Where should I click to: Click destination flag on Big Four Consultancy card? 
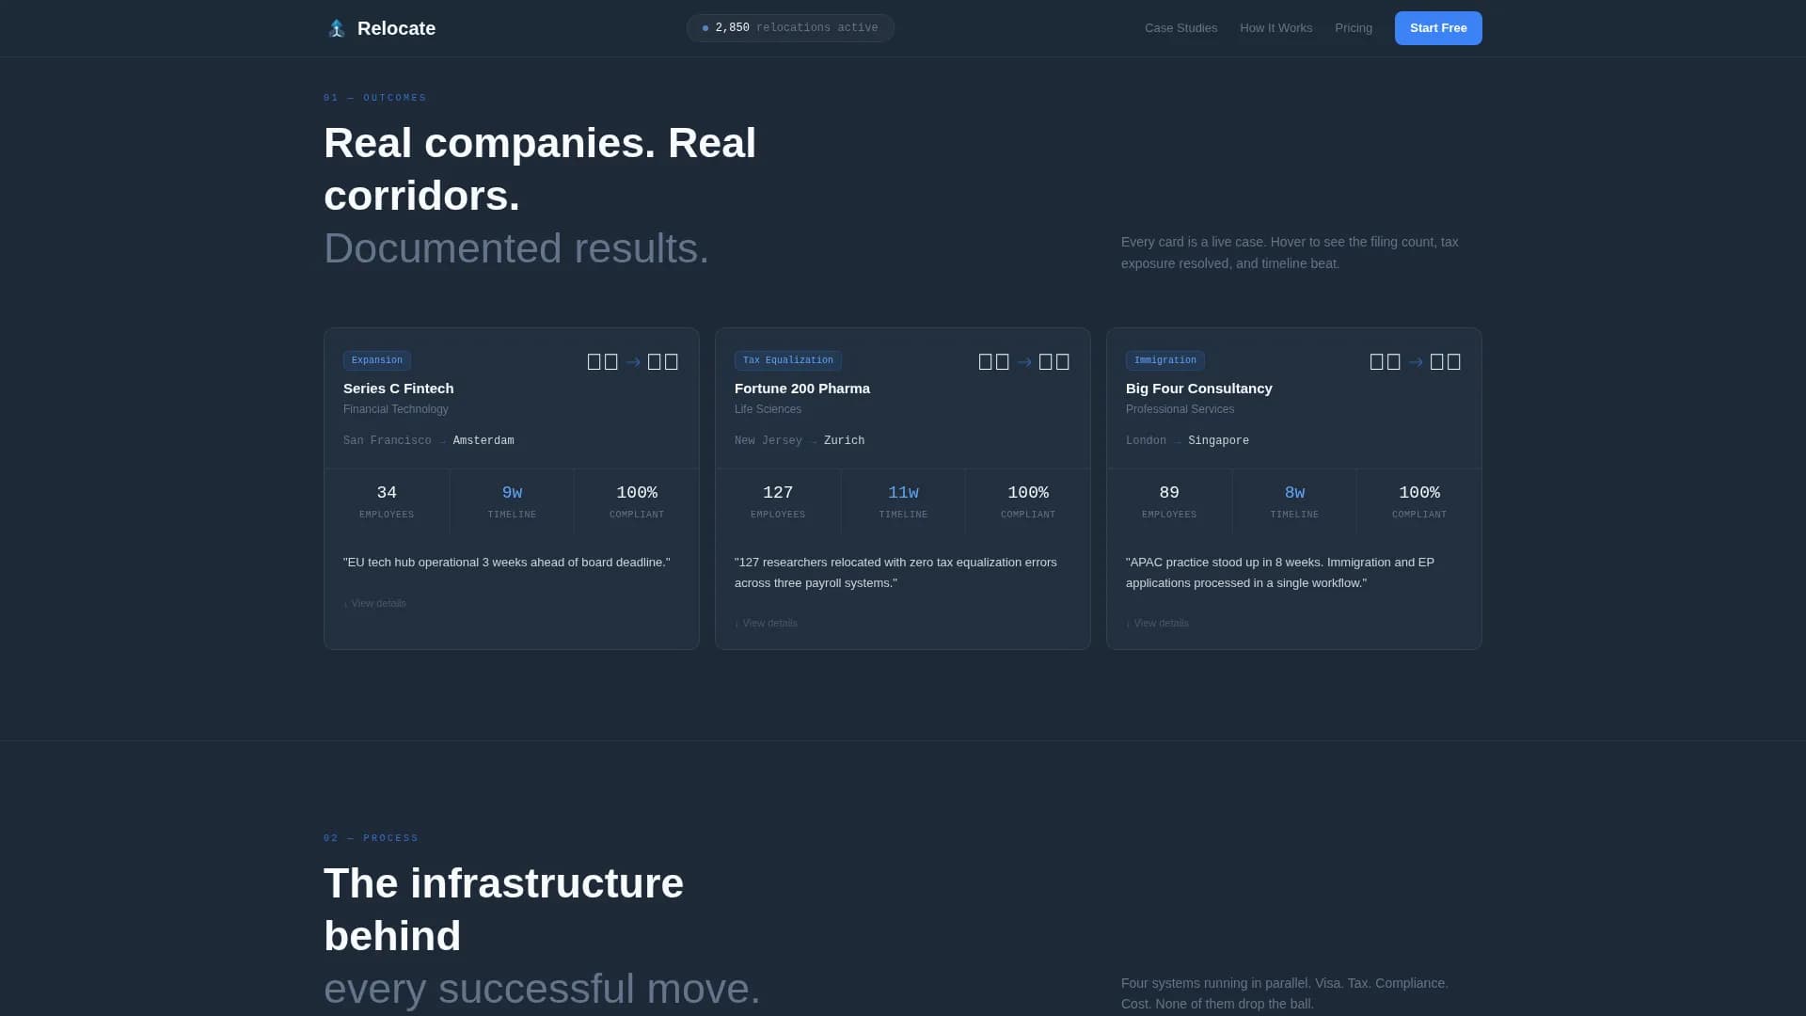1446,362
